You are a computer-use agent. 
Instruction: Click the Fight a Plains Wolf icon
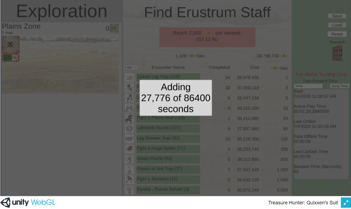pos(130,118)
